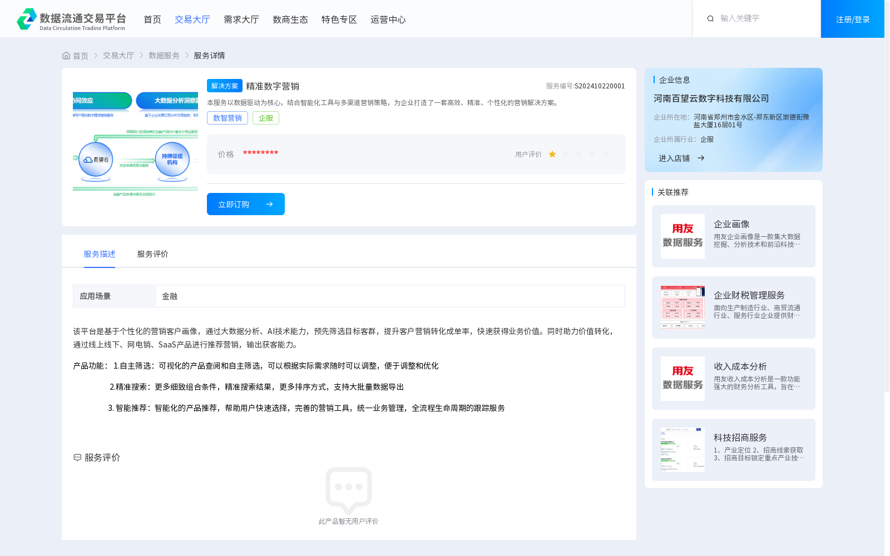
Task: Click the 此产品暂无用户评价 text
Action: coord(348,522)
